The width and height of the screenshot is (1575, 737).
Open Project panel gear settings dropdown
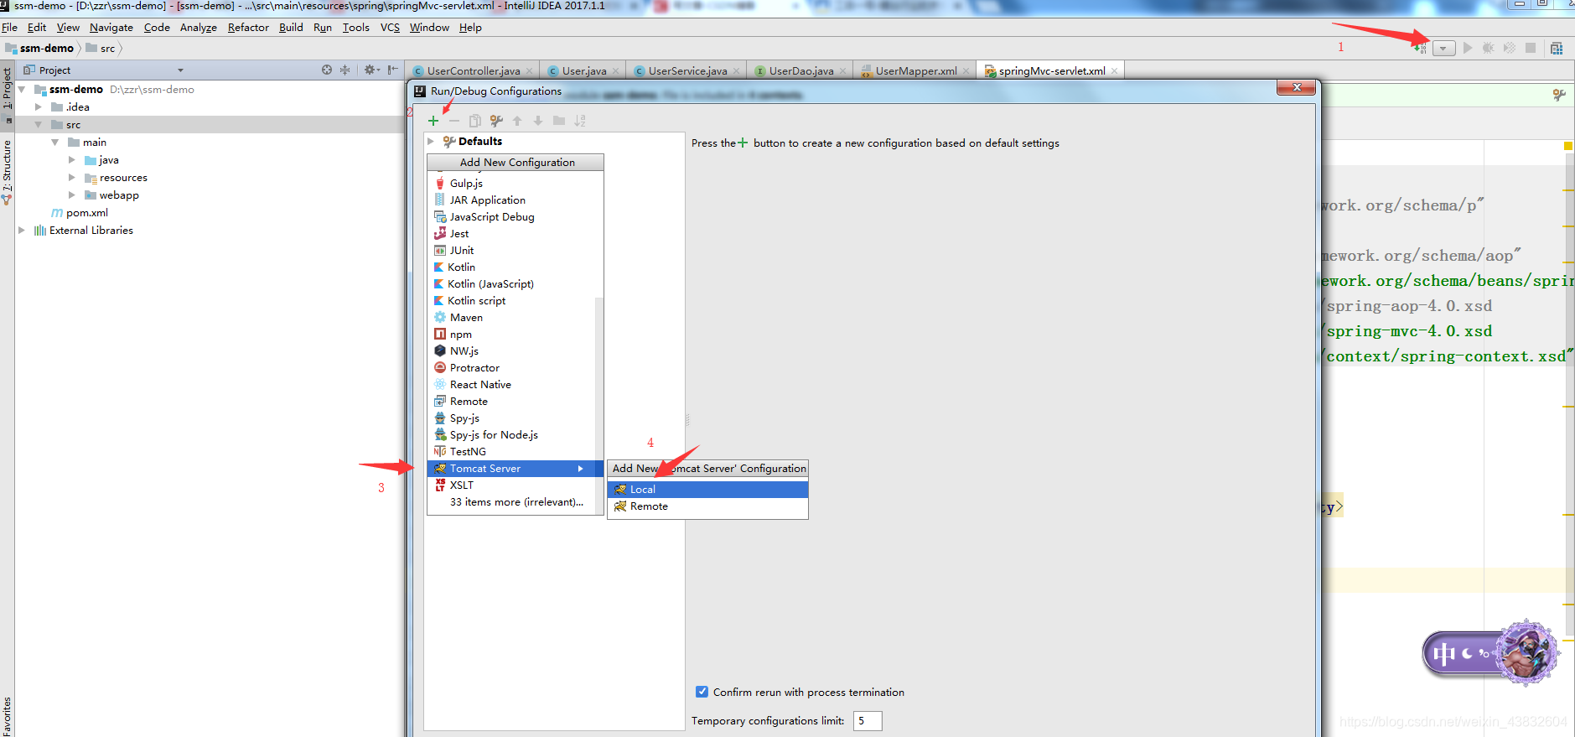371,70
